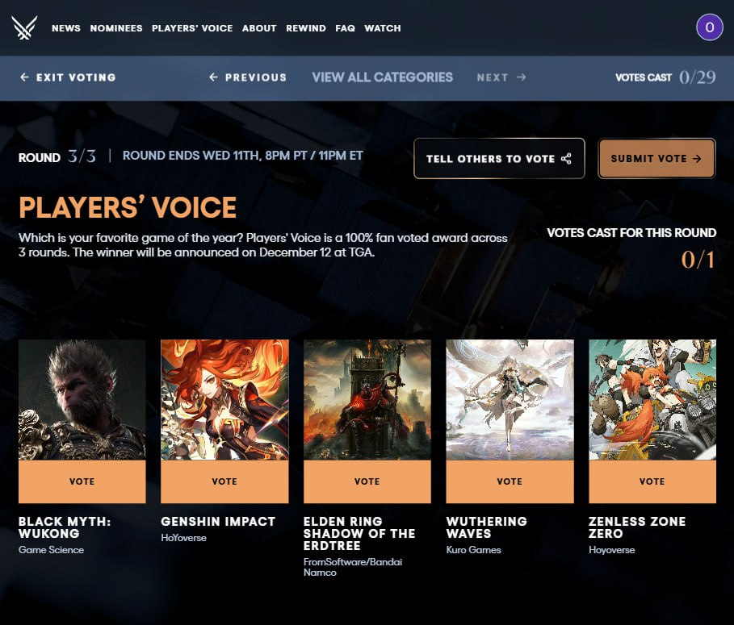This screenshot has height=625, width=734.
Task: Go to Previous category
Action: click(x=248, y=77)
